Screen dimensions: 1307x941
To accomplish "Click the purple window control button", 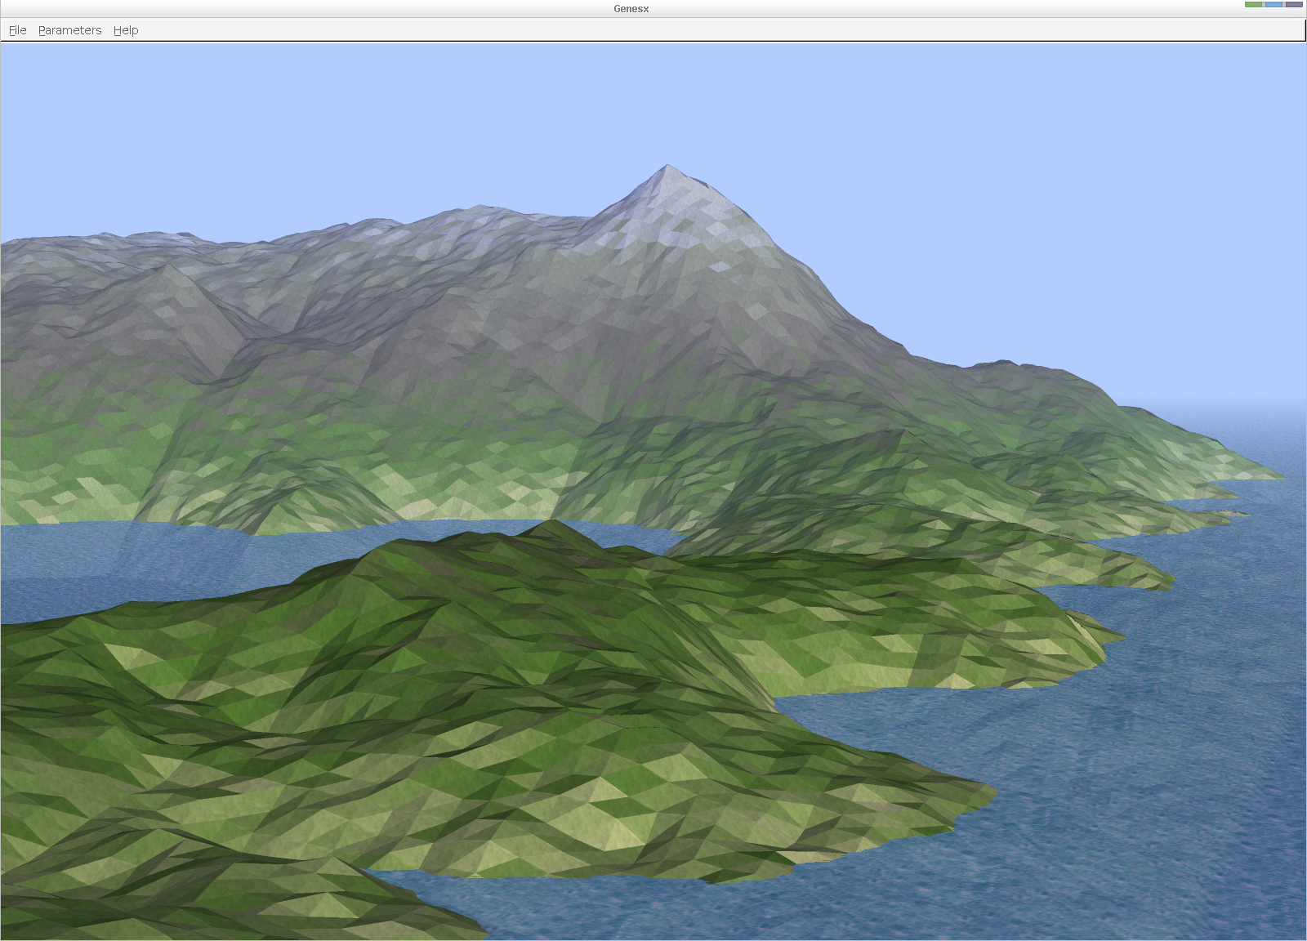I will tap(1294, 5).
